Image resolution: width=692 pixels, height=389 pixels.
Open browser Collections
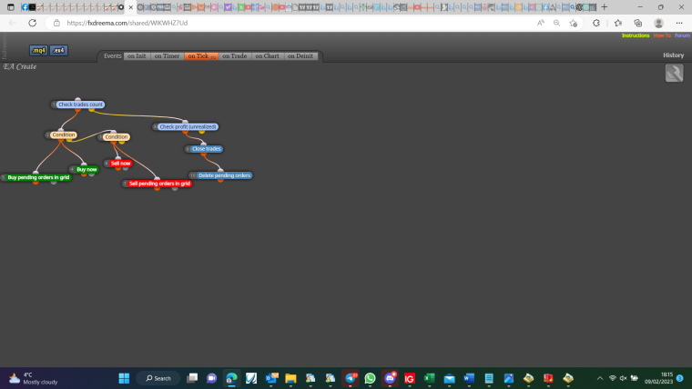point(637,23)
